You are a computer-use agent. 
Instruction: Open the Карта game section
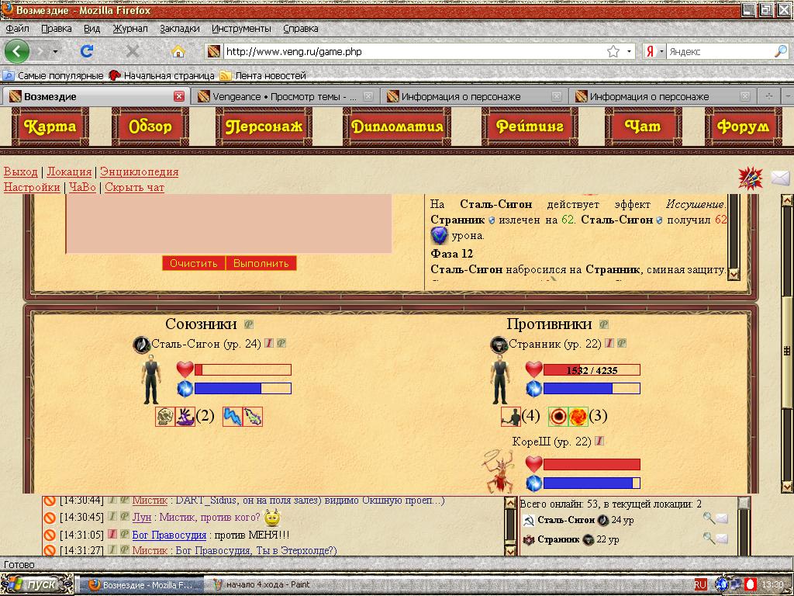(x=50, y=126)
